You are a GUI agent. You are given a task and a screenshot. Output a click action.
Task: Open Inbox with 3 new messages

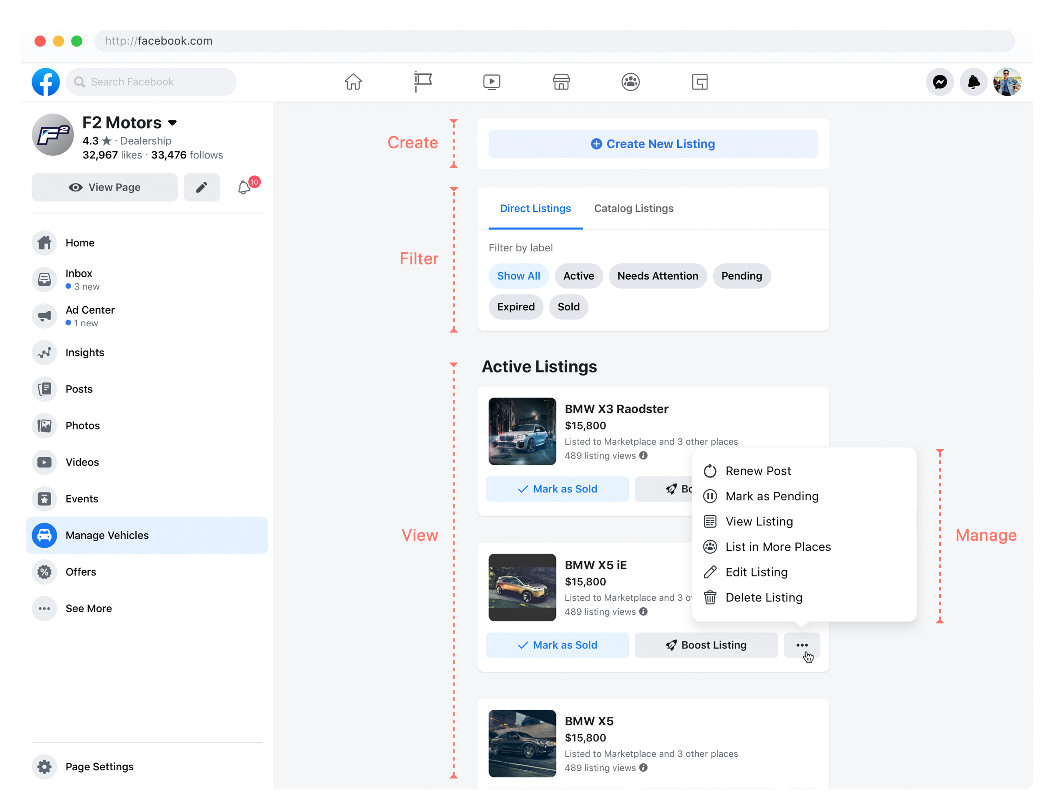(146, 279)
